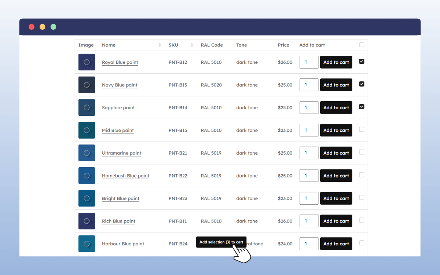Open the Harbour Blue paint link
The height and width of the screenshot is (275, 440).
[x=123, y=244]
